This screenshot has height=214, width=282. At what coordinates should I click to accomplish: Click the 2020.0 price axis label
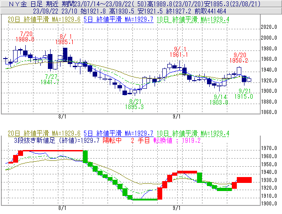pyautogui.click(x=269, y=27)
